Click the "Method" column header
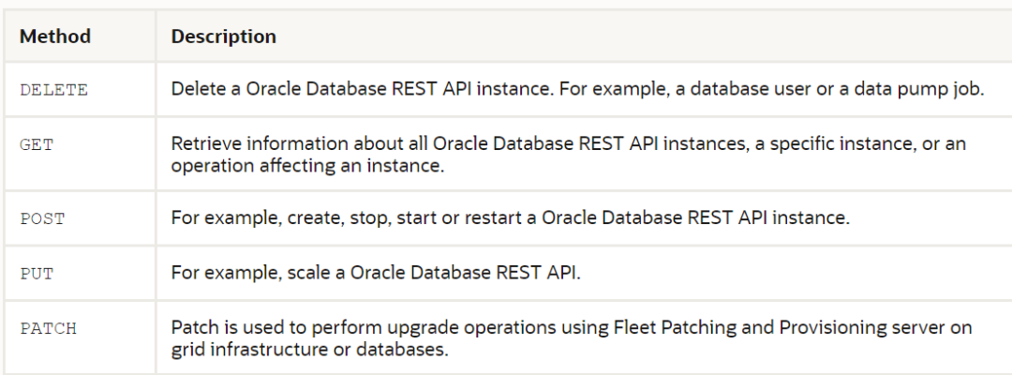 tap(55, 37)
